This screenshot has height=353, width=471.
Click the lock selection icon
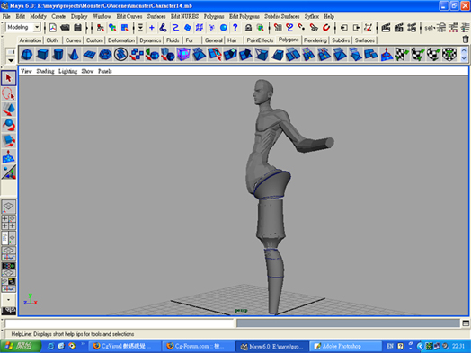point(248,28)
